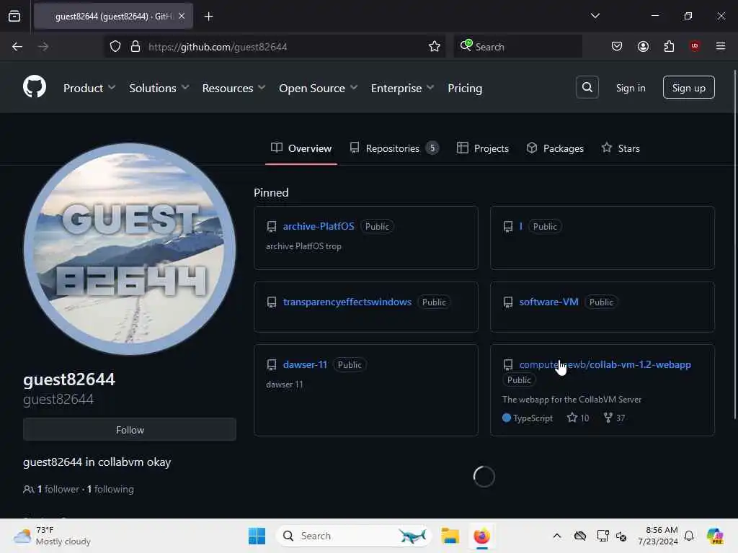738x553 pixels.
Task: Open the GitHub search magnifier button
Action: 587,87
